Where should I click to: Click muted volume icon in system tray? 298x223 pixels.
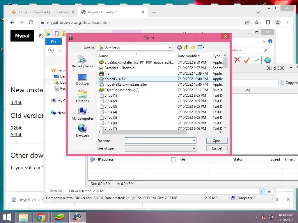263,217
